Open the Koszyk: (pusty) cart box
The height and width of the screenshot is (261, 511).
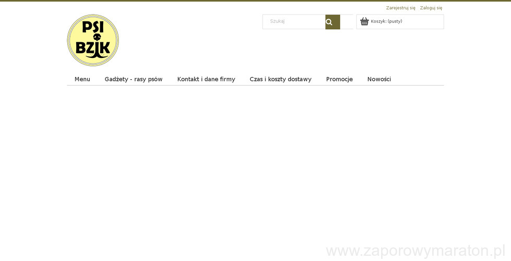[x=400, y=22]
